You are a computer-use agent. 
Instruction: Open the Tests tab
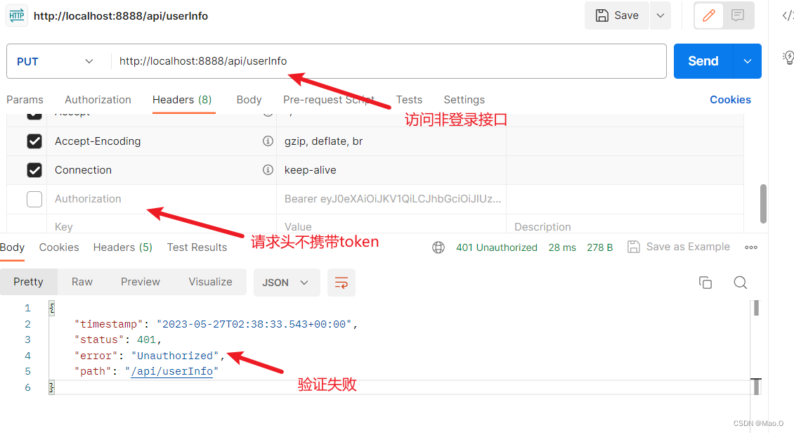click(x=409, y=100)
